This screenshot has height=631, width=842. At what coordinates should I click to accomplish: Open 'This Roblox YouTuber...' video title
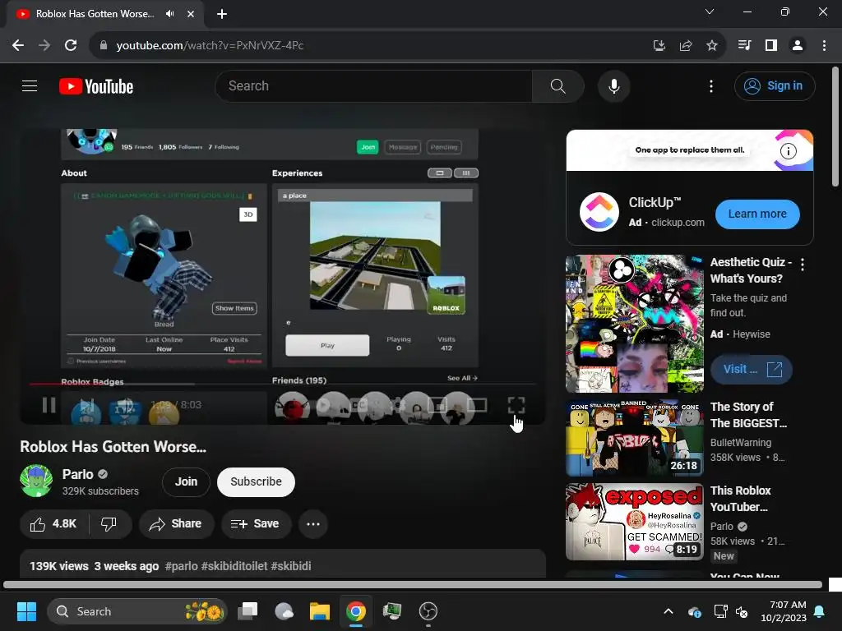tap(741, 499)
